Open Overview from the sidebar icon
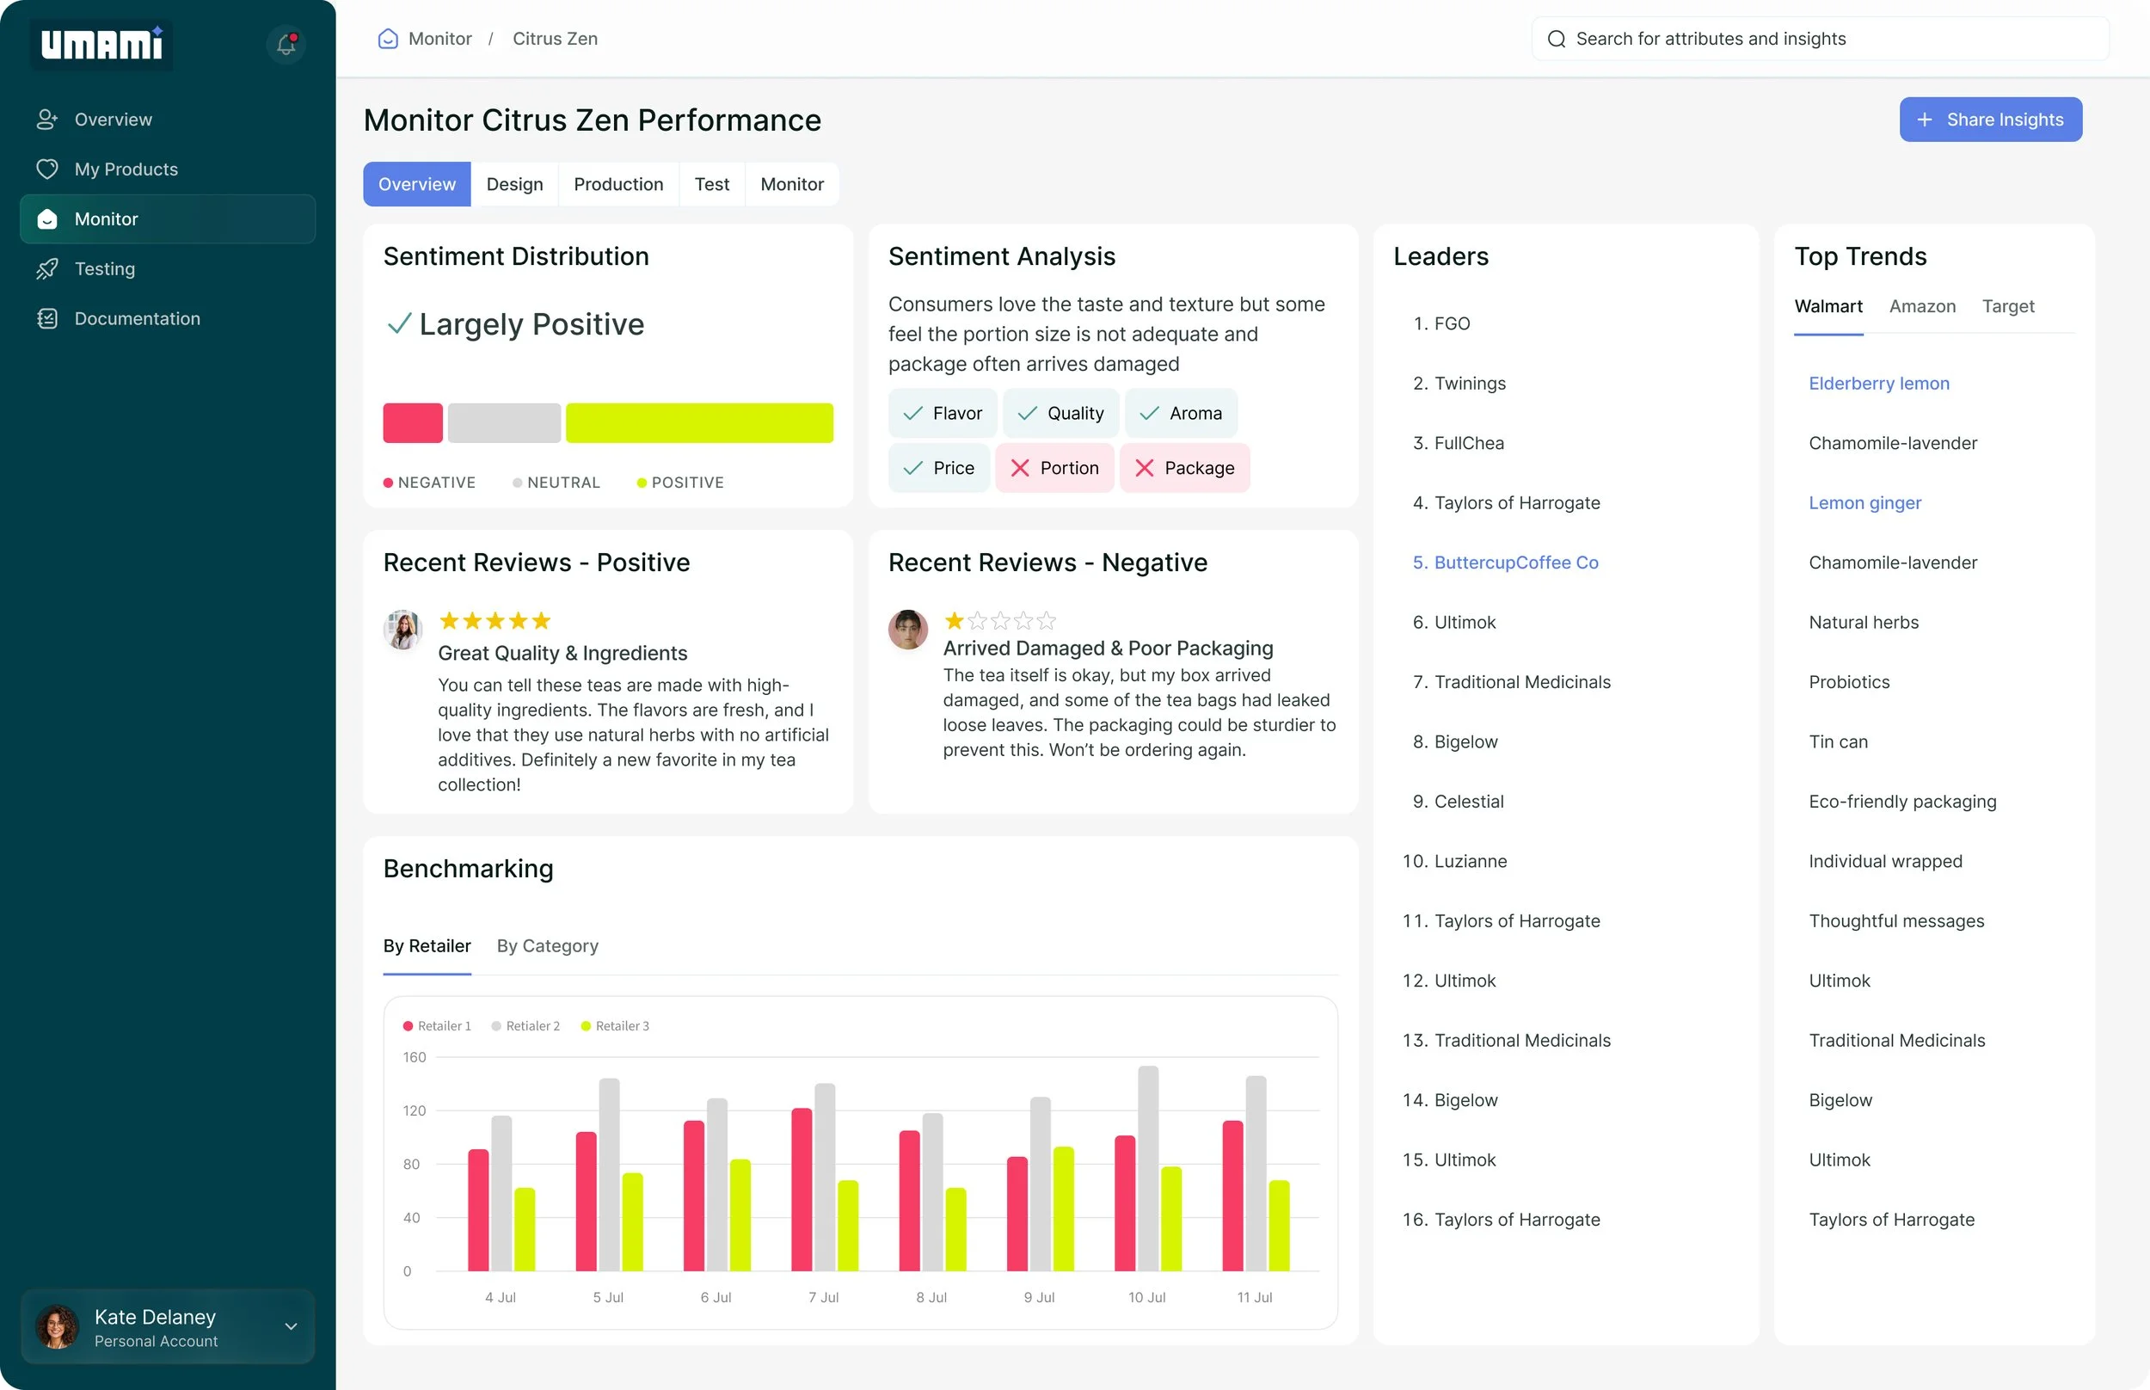Viewport: 2150px width, 1390px height. pos(47,120)
